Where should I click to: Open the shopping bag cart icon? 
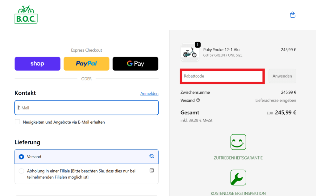(293, 15)
